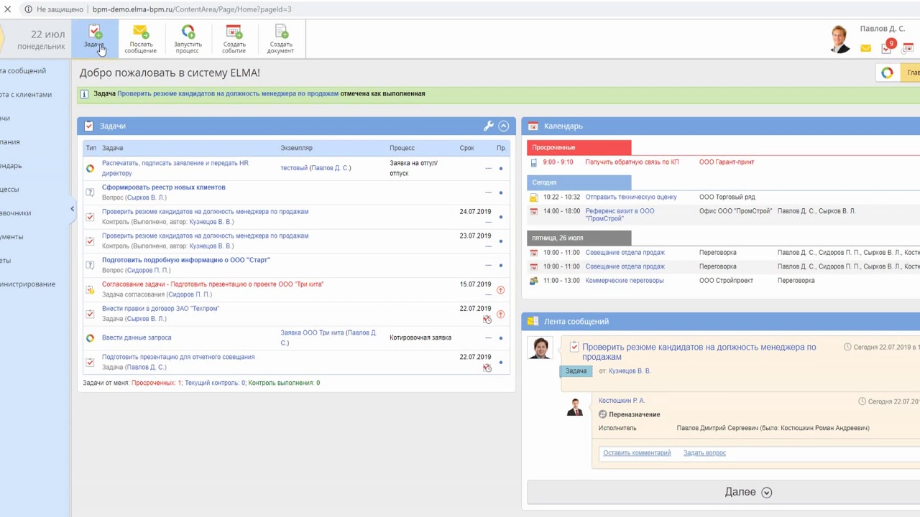This screenshot has height=517, width=920.
Task: Click the date arrow showing 22 июл
Action: 34,39
